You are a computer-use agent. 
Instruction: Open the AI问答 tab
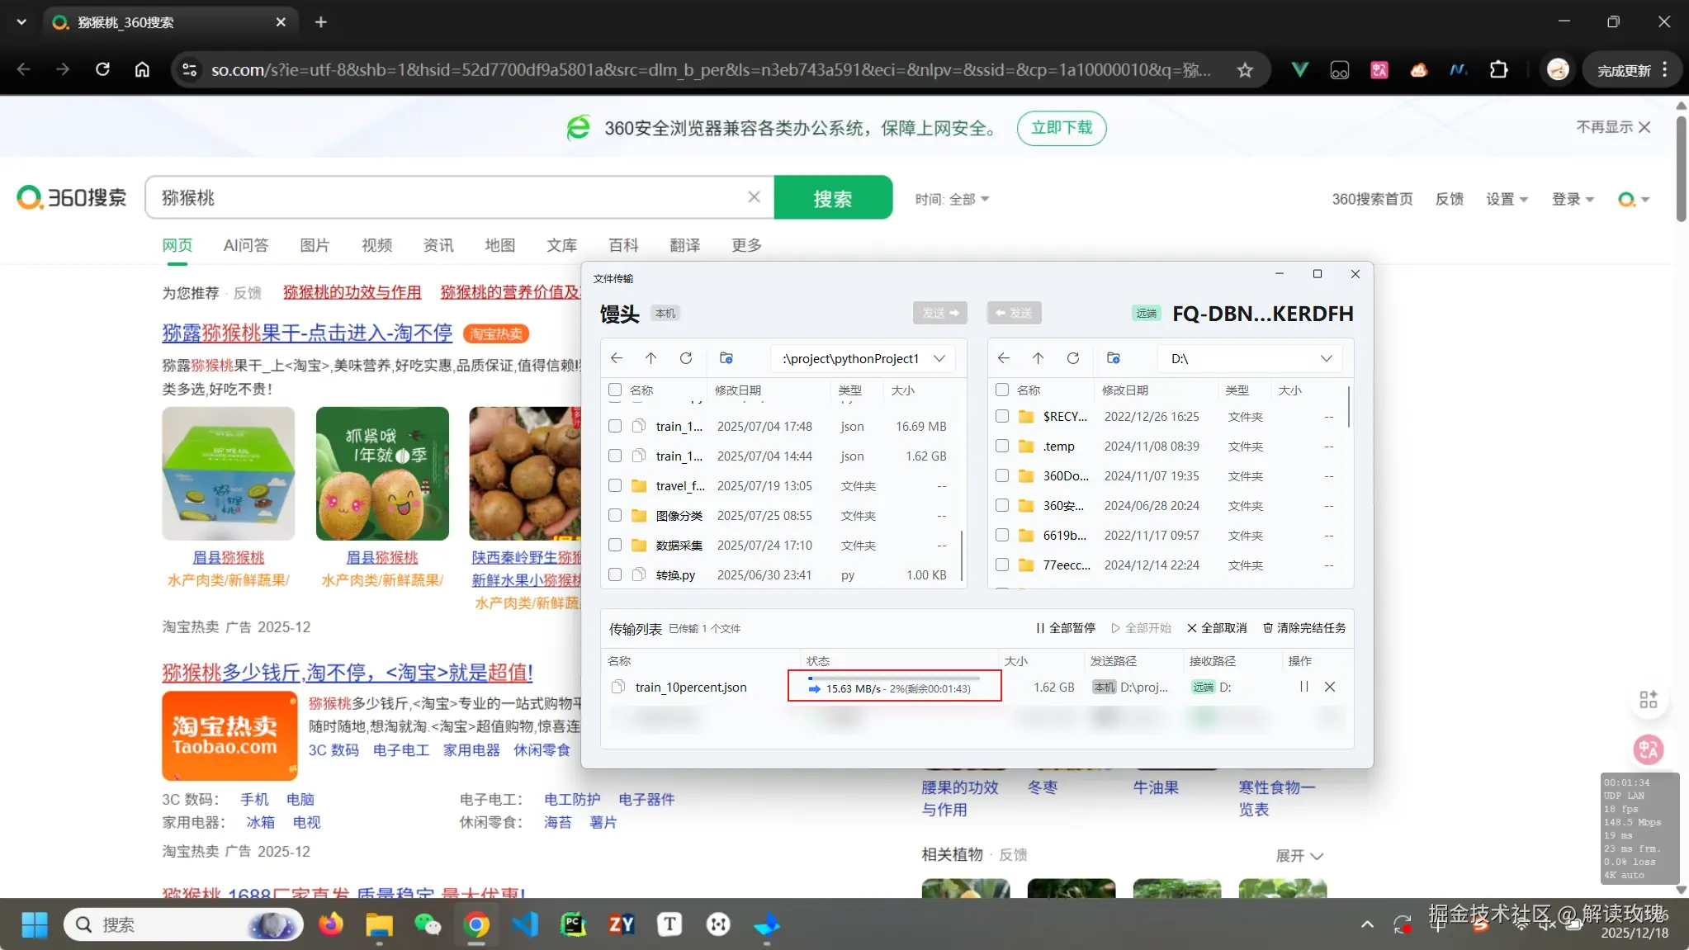pyautogui.click(x=246, y=245)
